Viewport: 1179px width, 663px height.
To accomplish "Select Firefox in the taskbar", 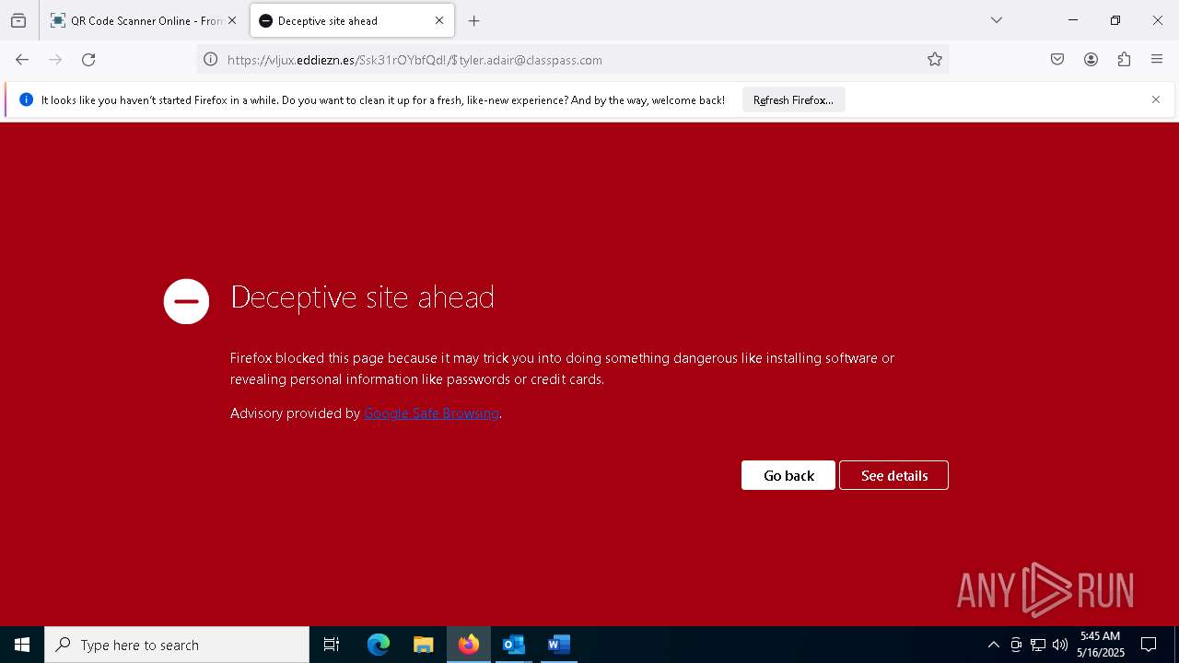I will point(468,645).
